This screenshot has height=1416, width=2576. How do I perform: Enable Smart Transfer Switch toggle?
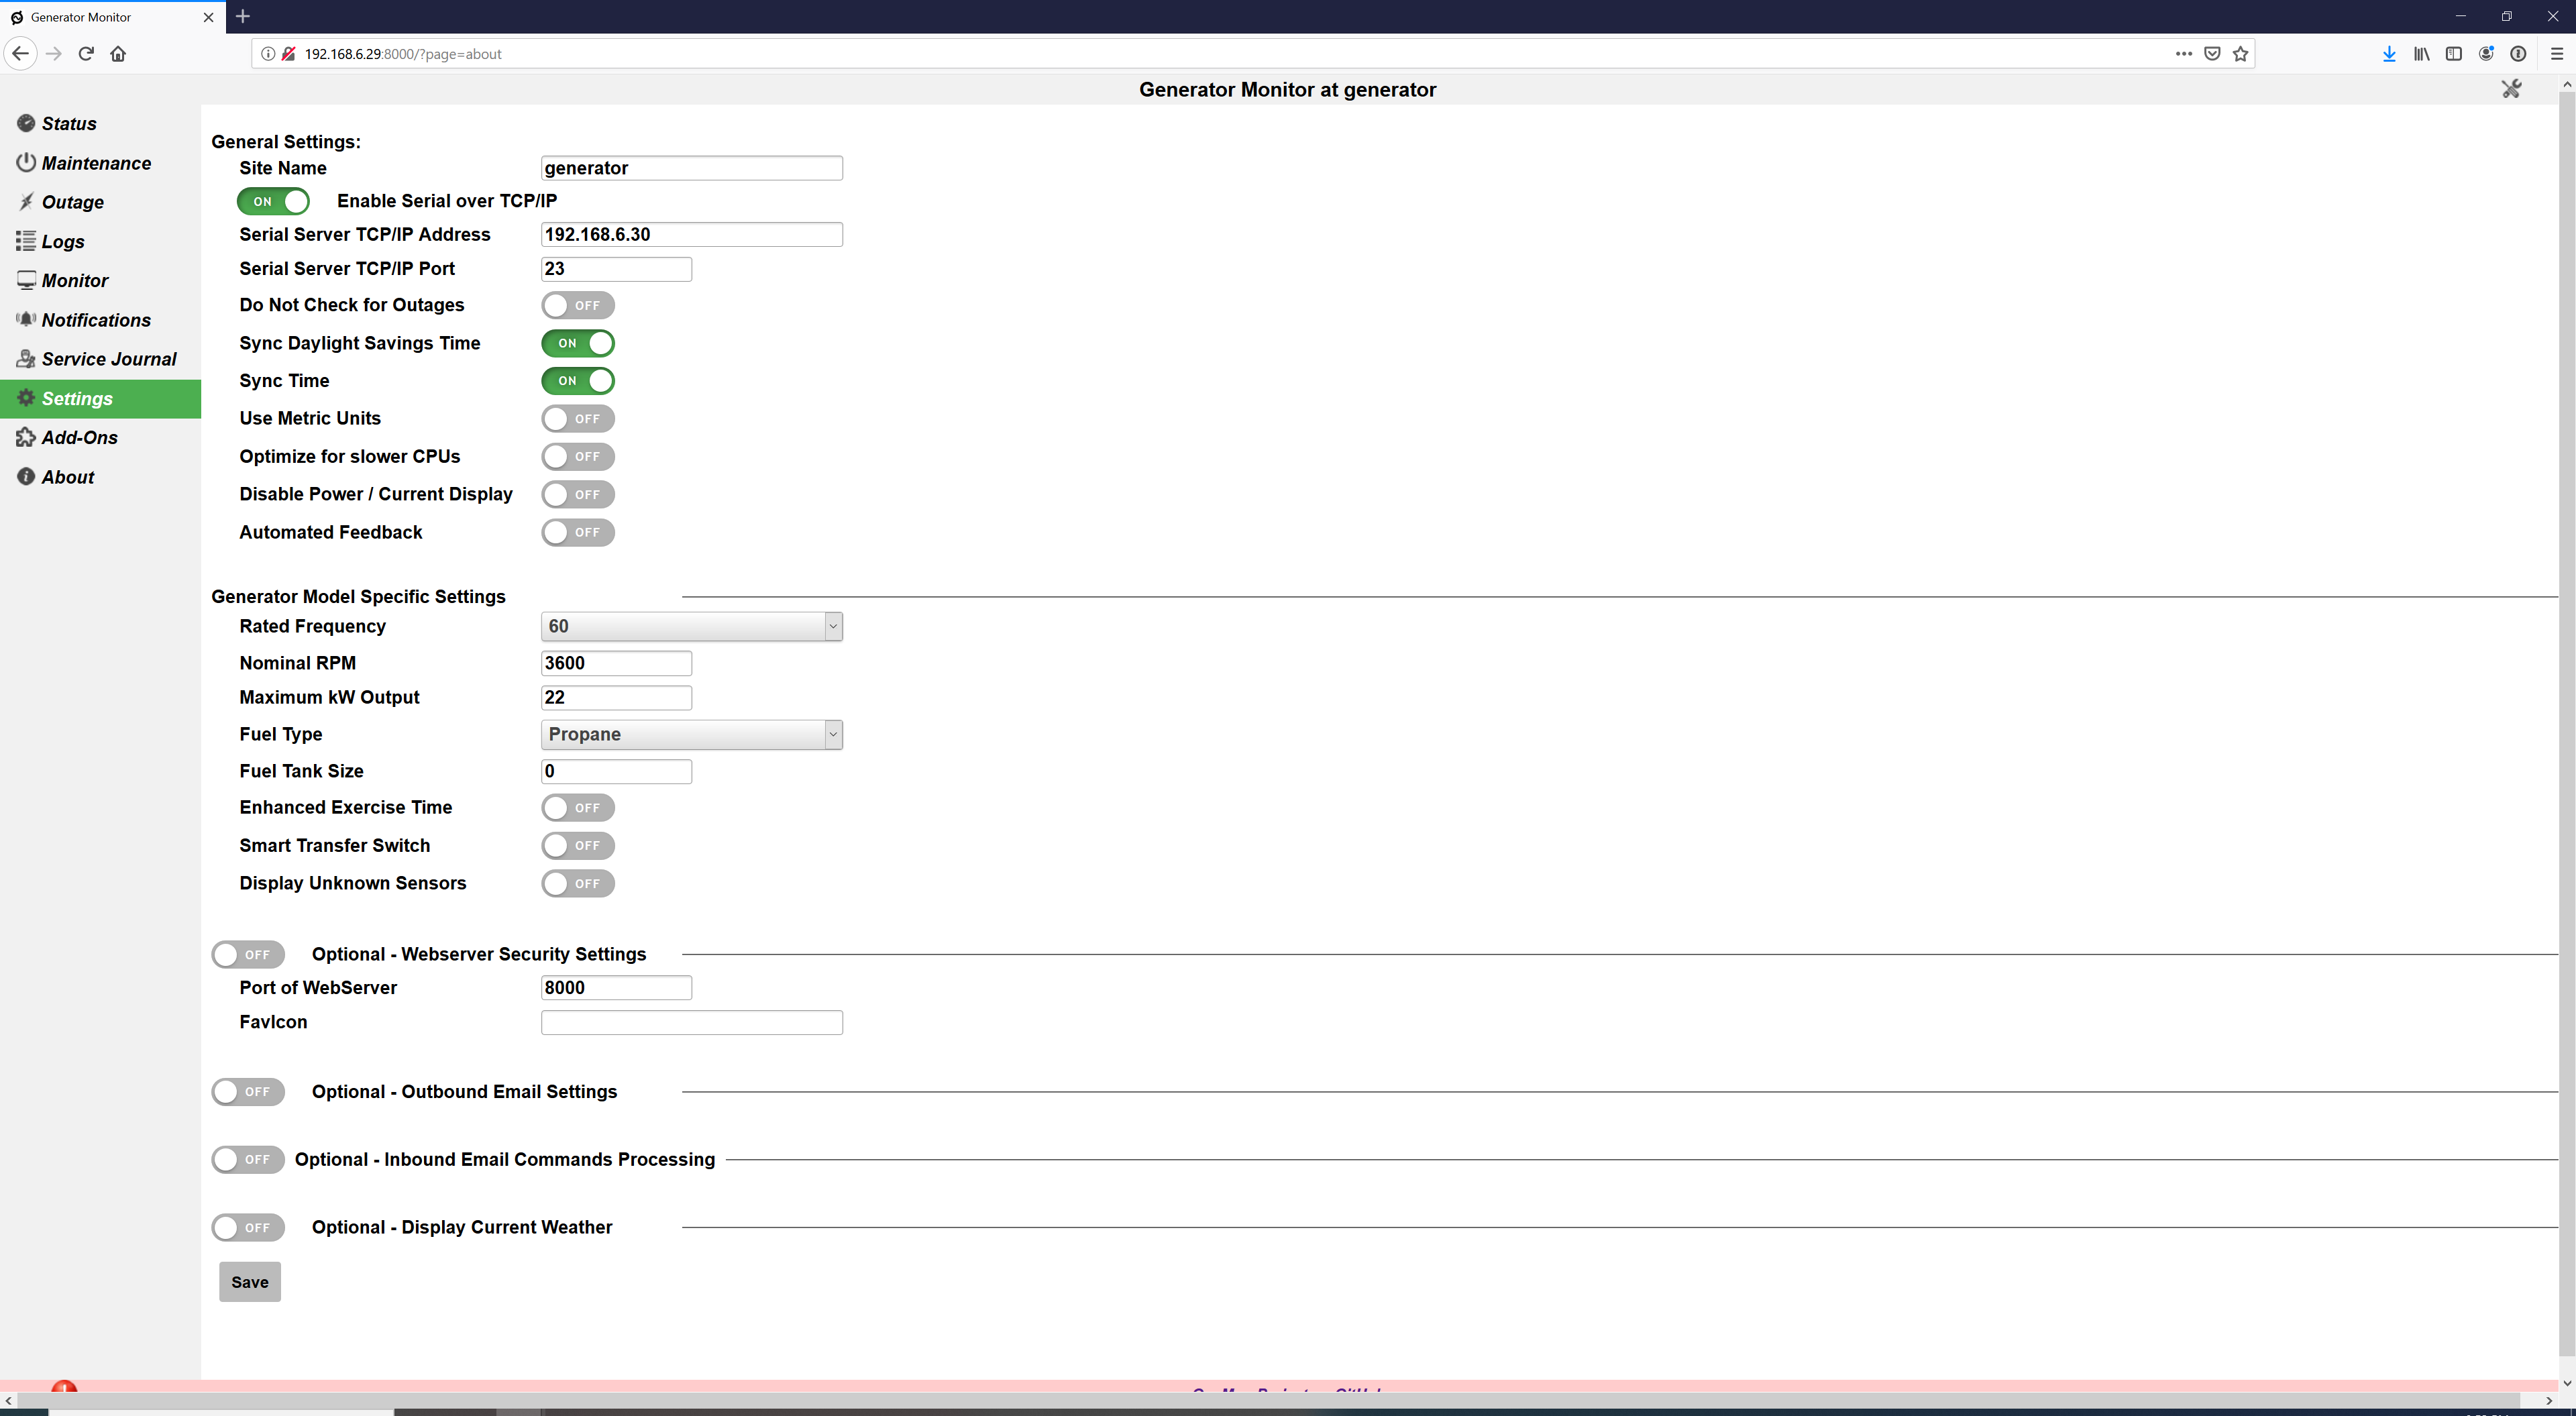pos(578,845)
